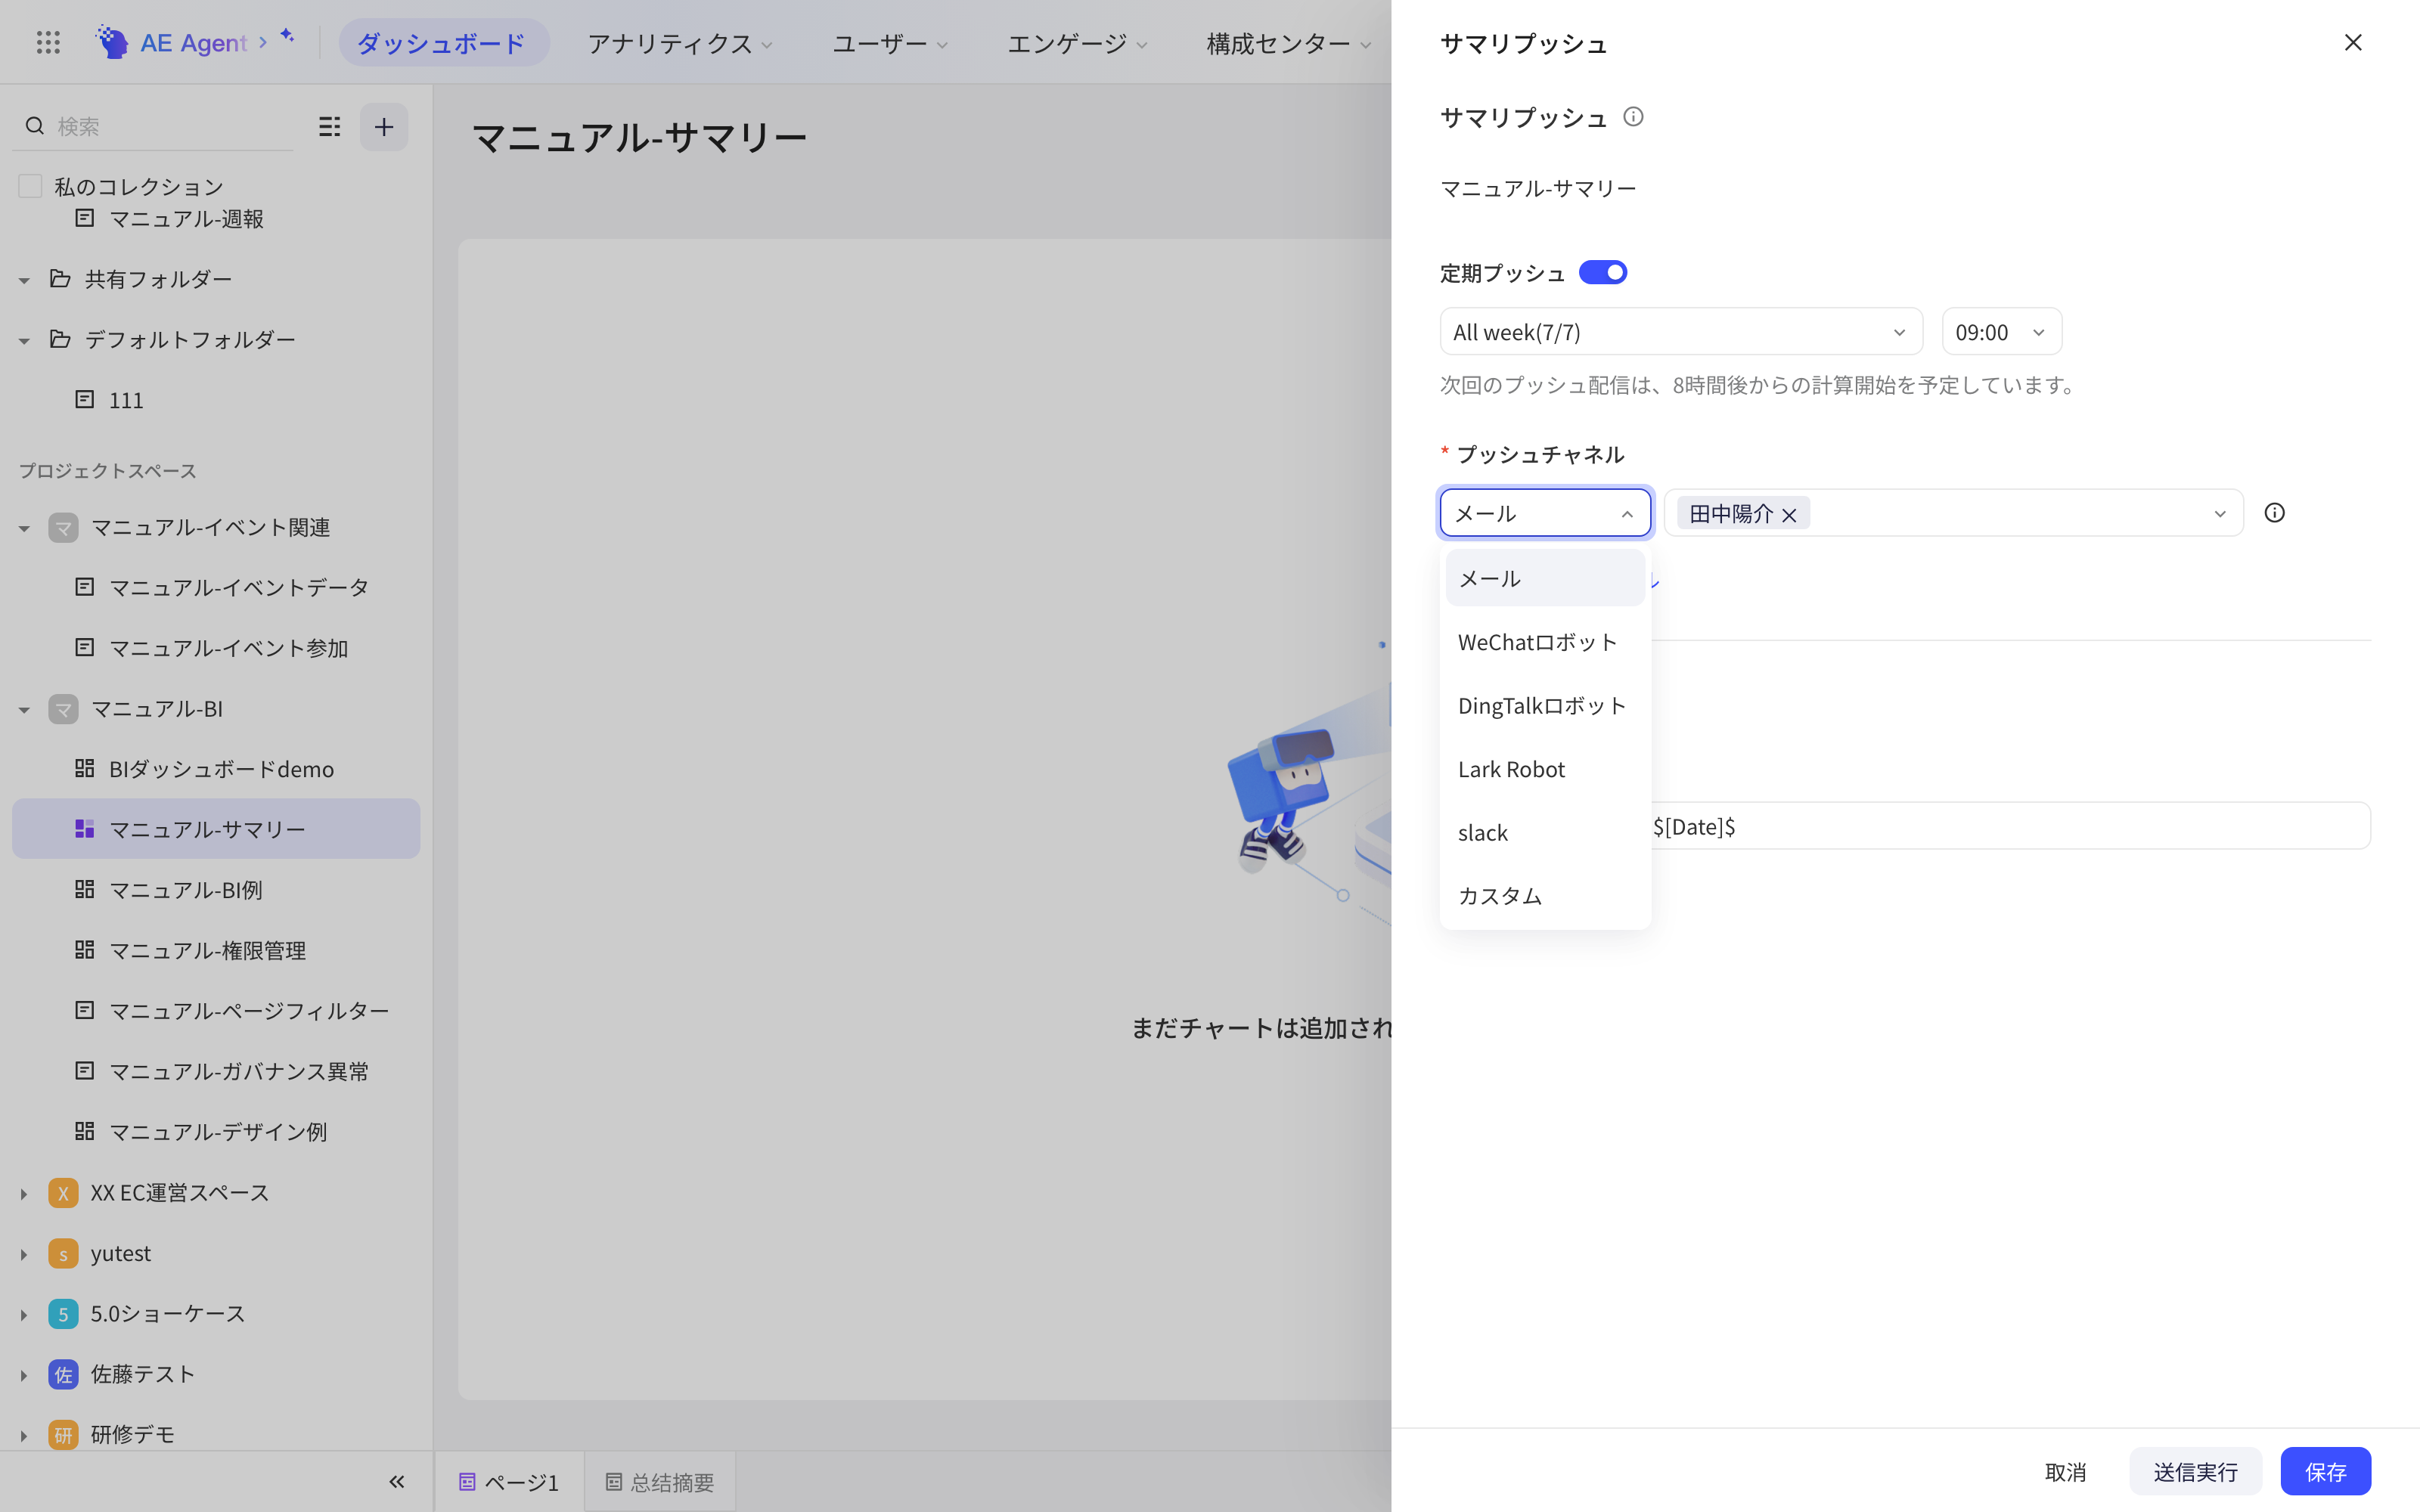
Task: Open the 09:00 time dropdown
Action: pyautogui.click(x=2002, y=332)
